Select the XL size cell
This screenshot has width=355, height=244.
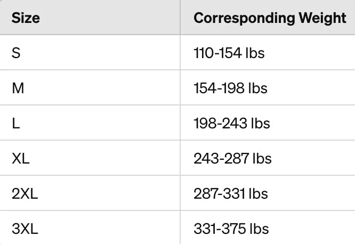90,158
